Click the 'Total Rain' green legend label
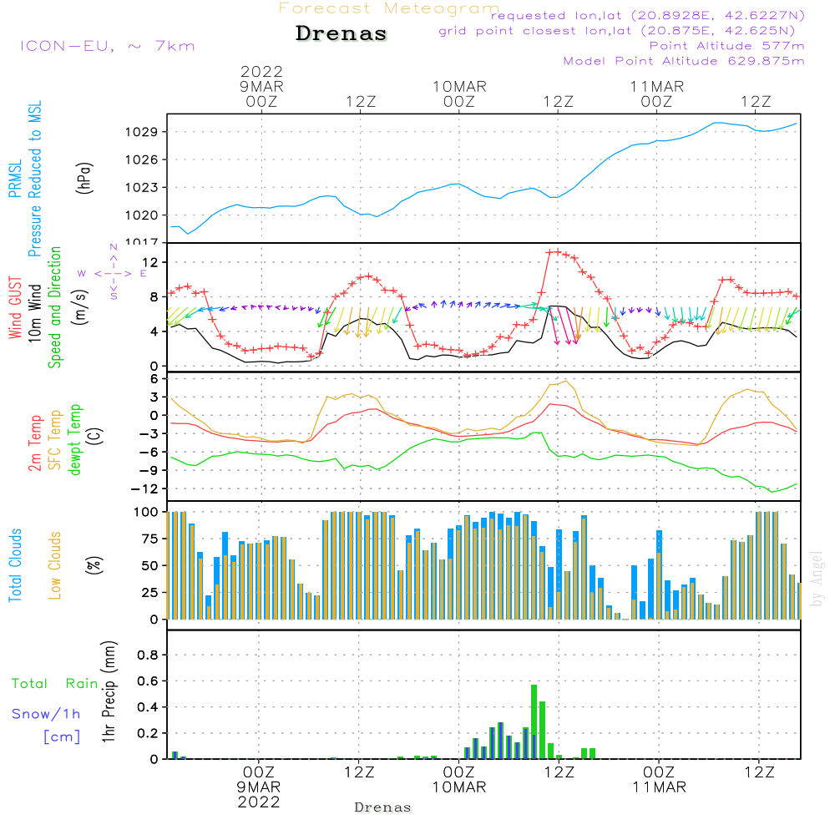This screenshot has height=835, width=835. pos(55,684)
